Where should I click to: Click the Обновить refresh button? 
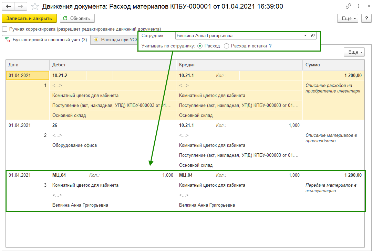pyautogui.click(x=77, y=19)
